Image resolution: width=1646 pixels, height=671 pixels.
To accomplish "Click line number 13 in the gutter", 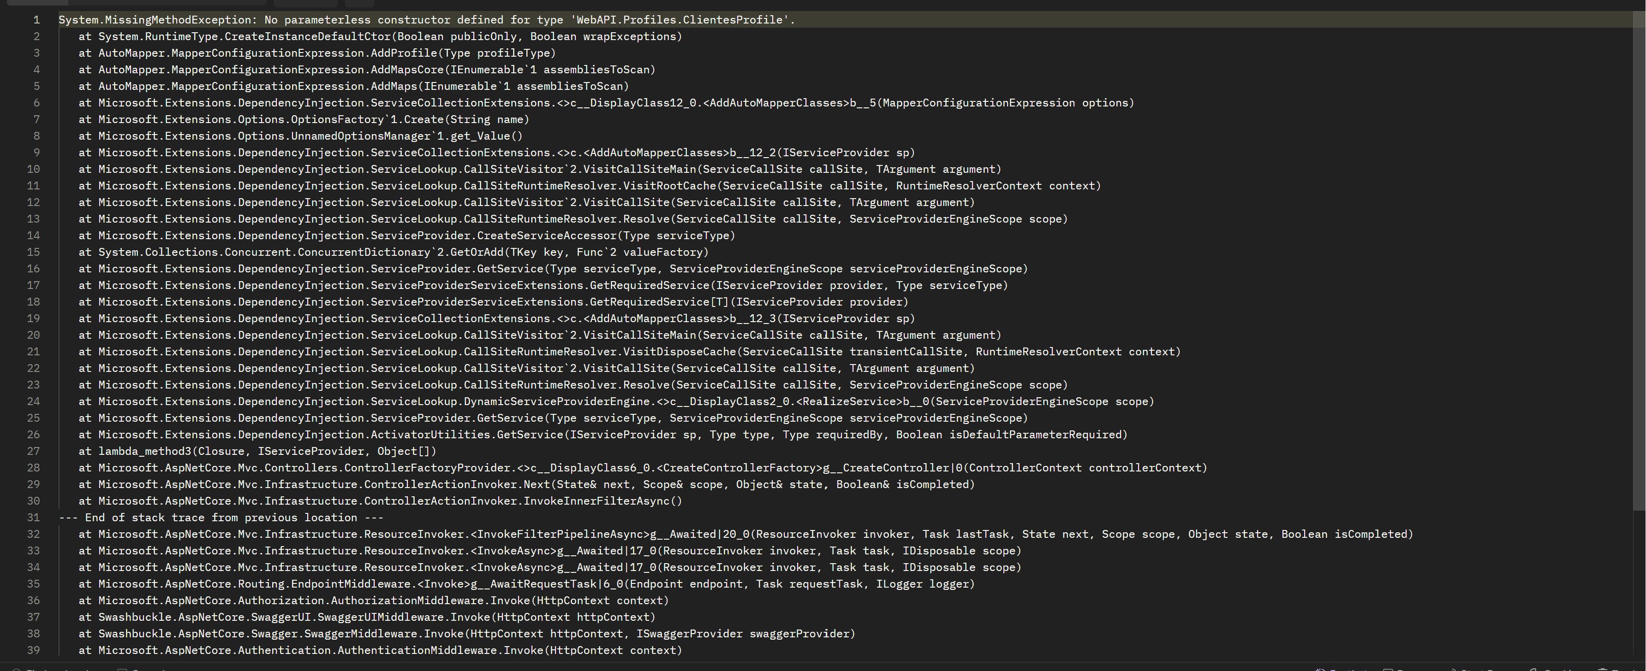I will pos(33,219).
